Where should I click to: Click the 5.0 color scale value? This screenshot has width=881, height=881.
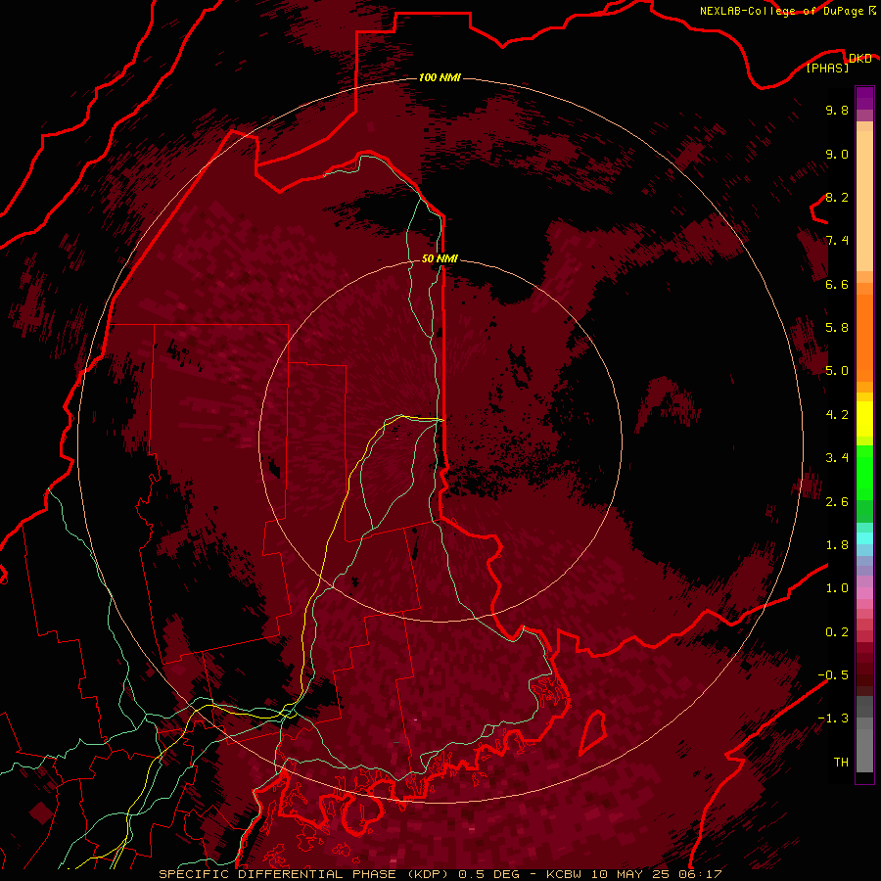coord(837,371)
